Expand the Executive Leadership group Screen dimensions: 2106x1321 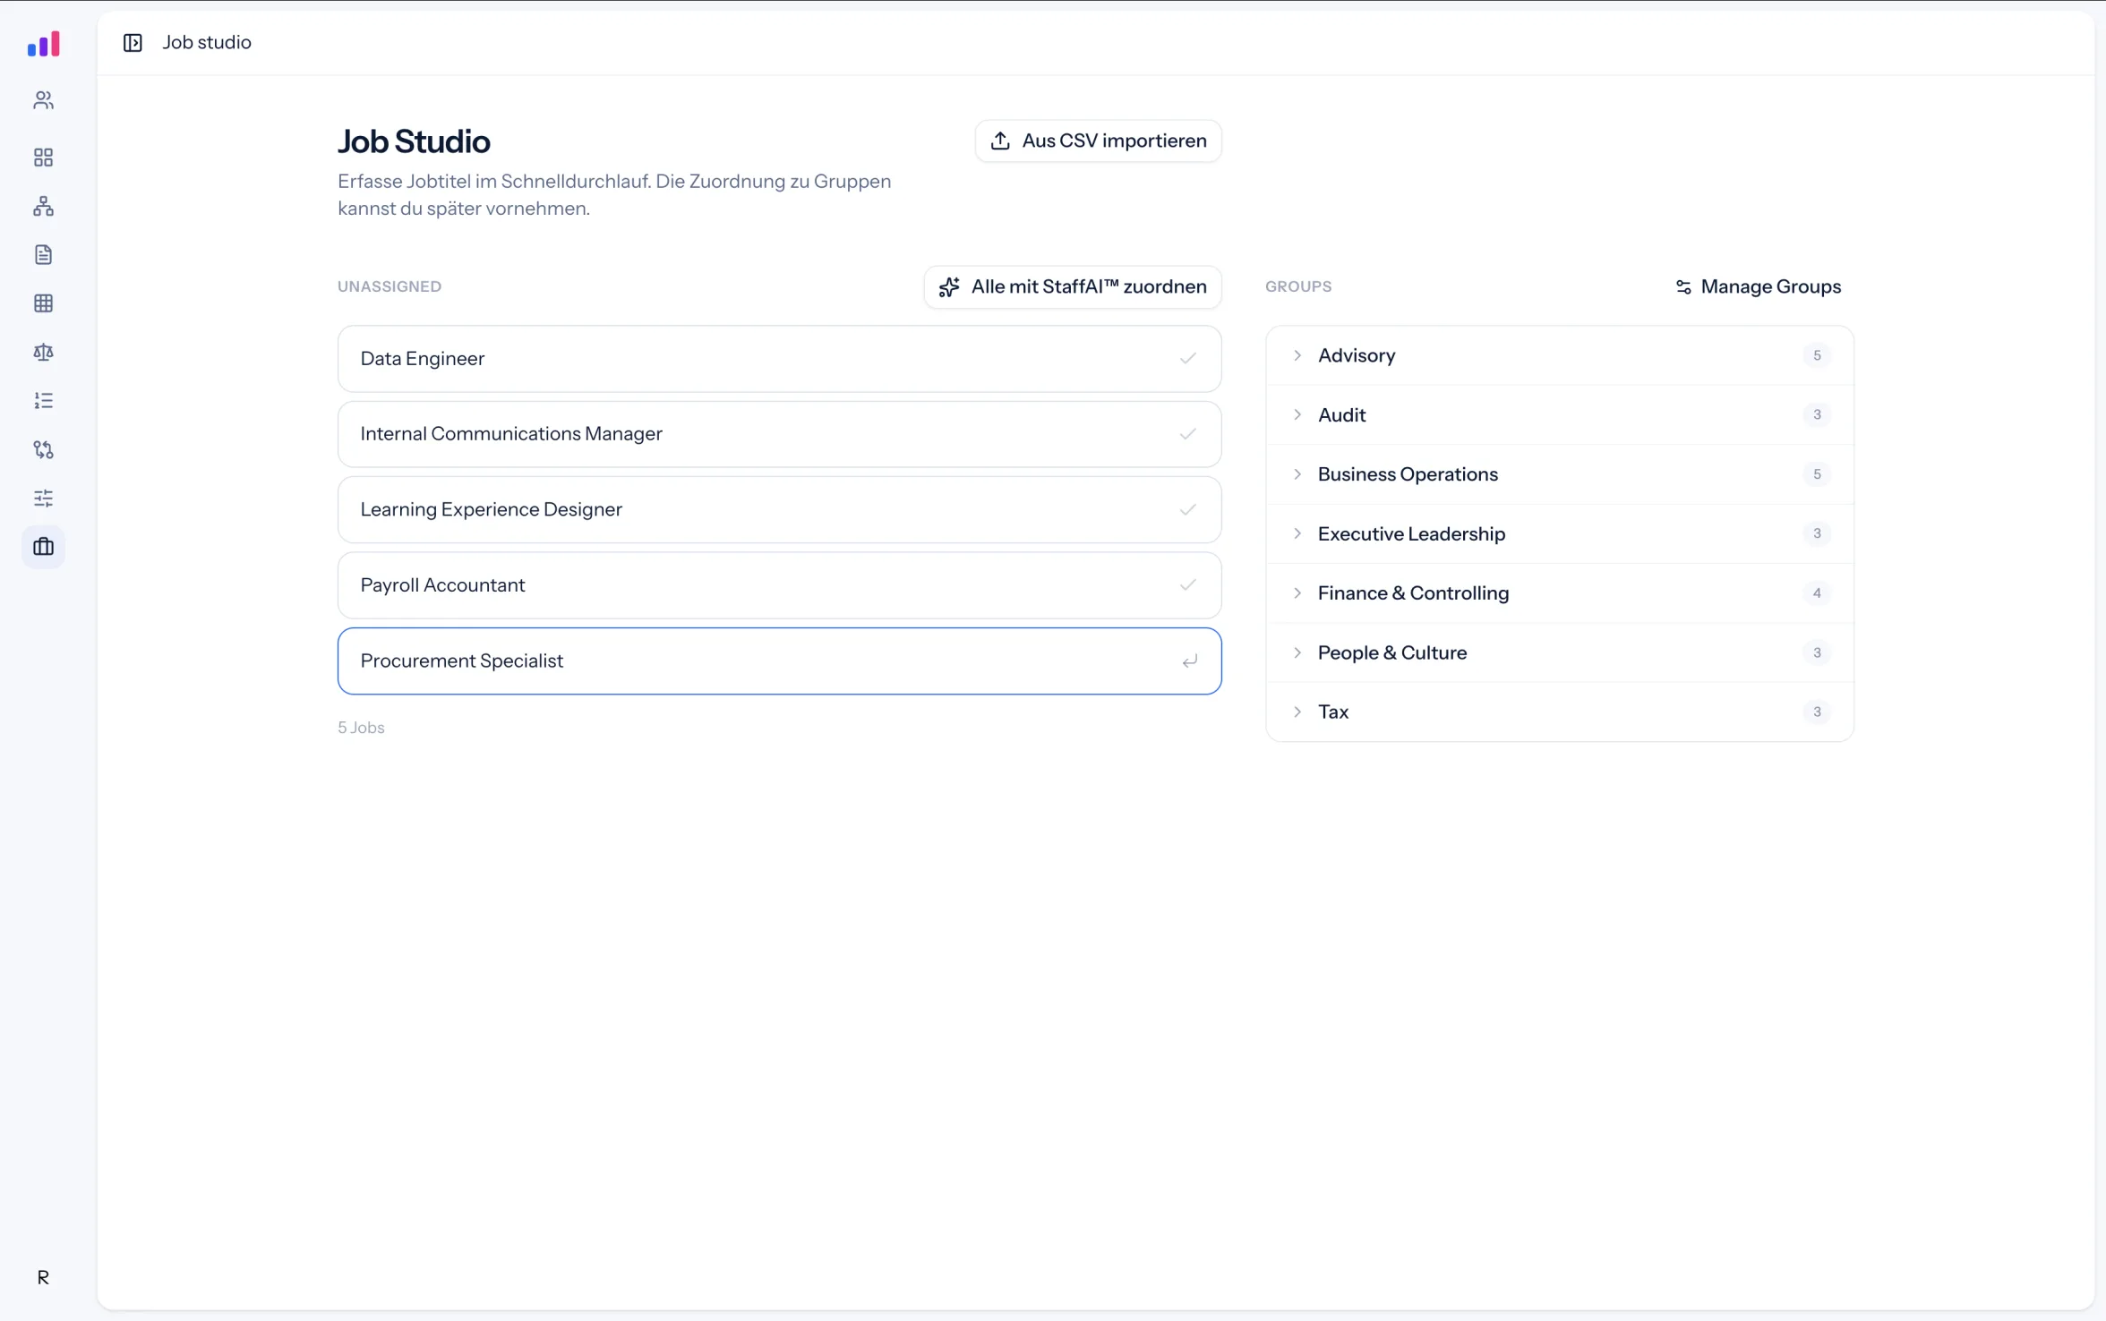coord(1297,533)
